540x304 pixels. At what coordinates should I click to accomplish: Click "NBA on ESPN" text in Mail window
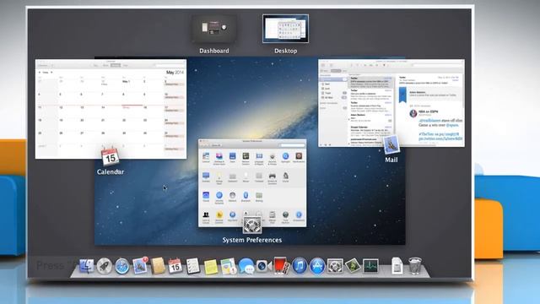[x=428, y=112]
